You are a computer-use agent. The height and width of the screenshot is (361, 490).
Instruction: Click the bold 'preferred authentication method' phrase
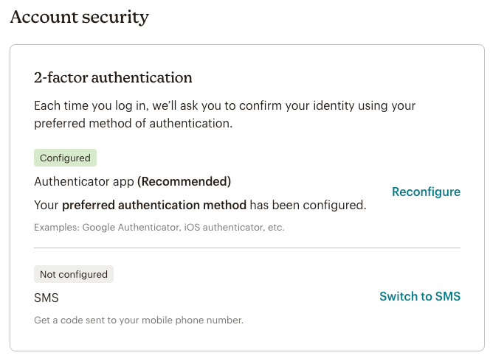pyautogui.click(x=154, y=205)
